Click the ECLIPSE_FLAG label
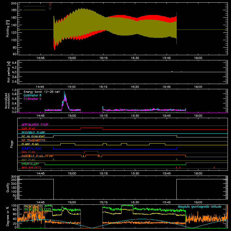Image resolution: width=231 pixels, height=231 pixels. pyautogui.click(x=31, y=148)
